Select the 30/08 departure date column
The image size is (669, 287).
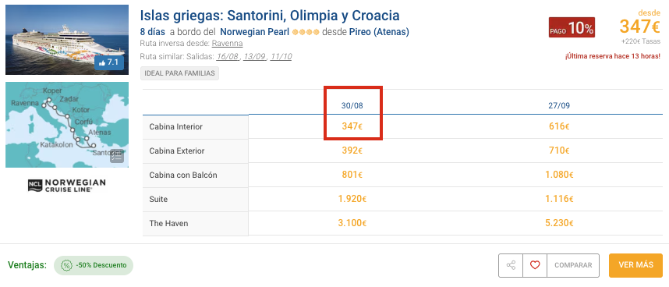click(352, 106)
